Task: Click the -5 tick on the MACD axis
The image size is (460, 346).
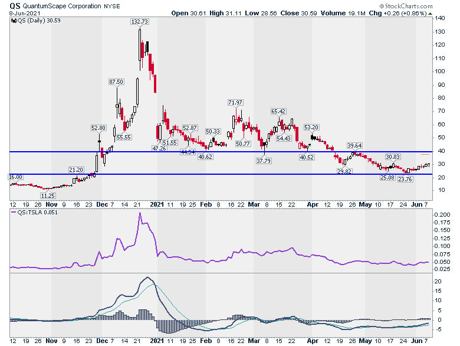Action: [x=439, y=329]
